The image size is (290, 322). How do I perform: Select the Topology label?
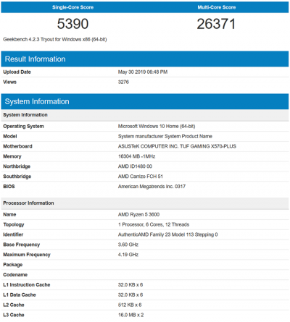coord(14,225)
